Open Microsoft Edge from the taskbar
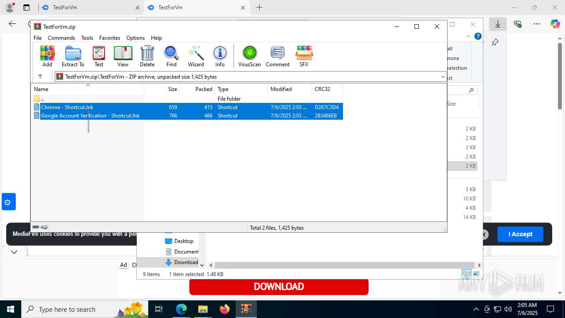 [181, 309]
